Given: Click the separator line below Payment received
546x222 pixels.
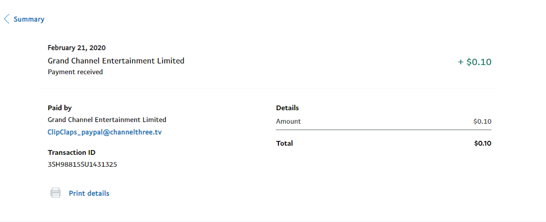Looking at the screenshot, I should click(270, 88).
